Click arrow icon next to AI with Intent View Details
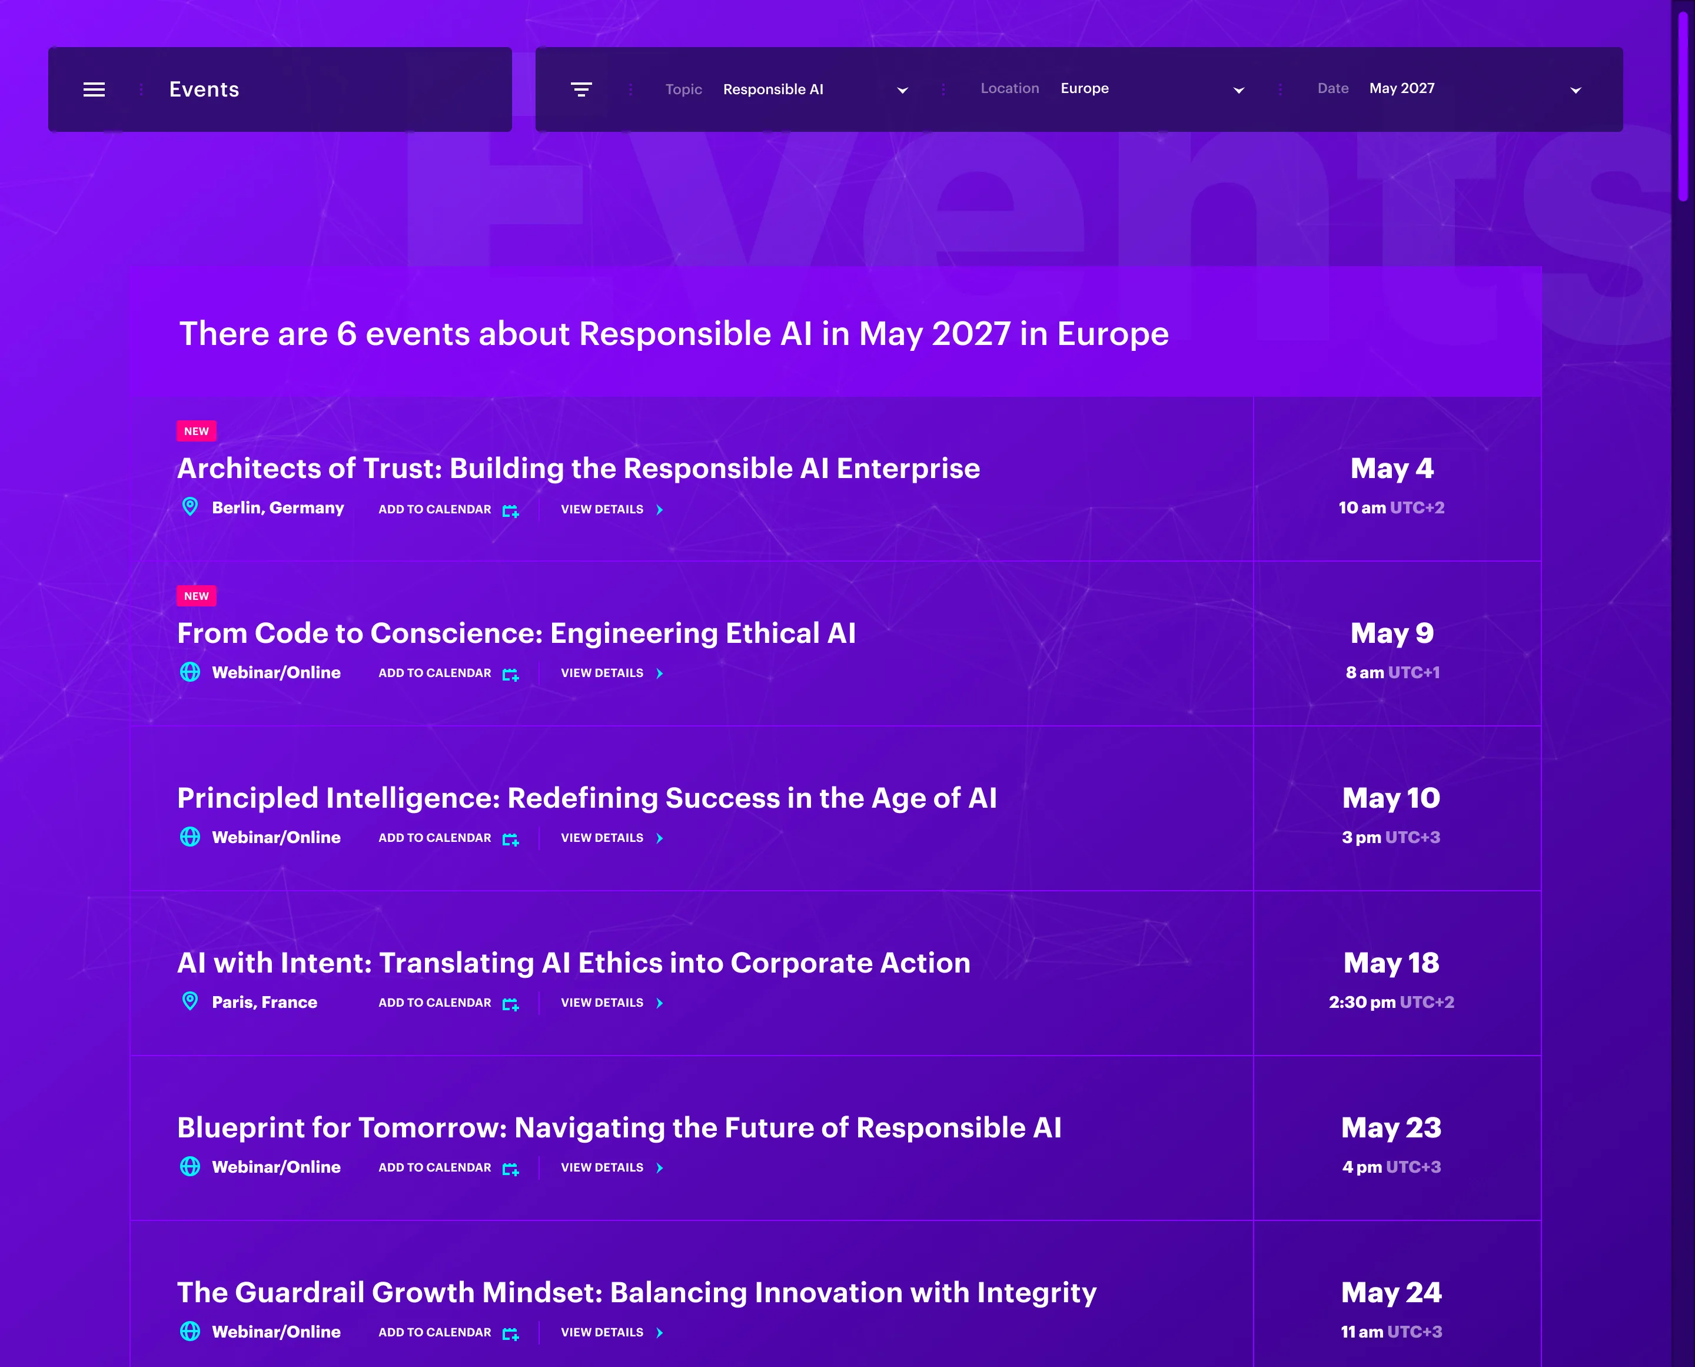The height and width of the screenshot is (1367, 1695). (660, 1003)
